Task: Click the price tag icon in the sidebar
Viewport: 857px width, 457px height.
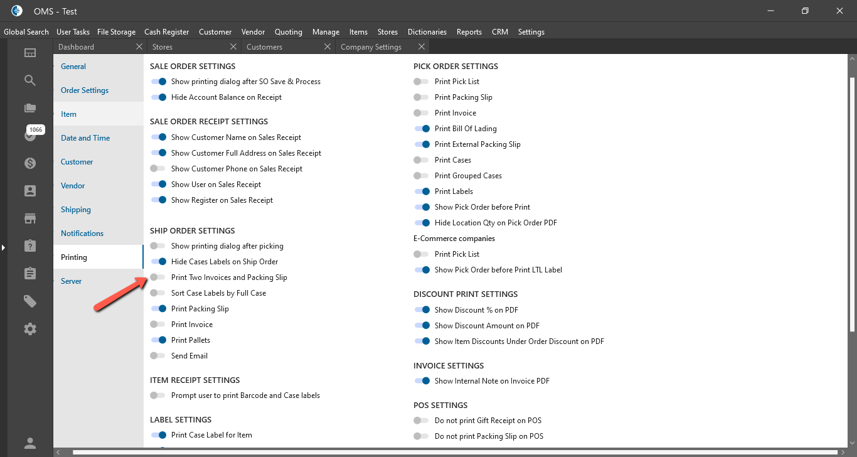Action: 30,301
